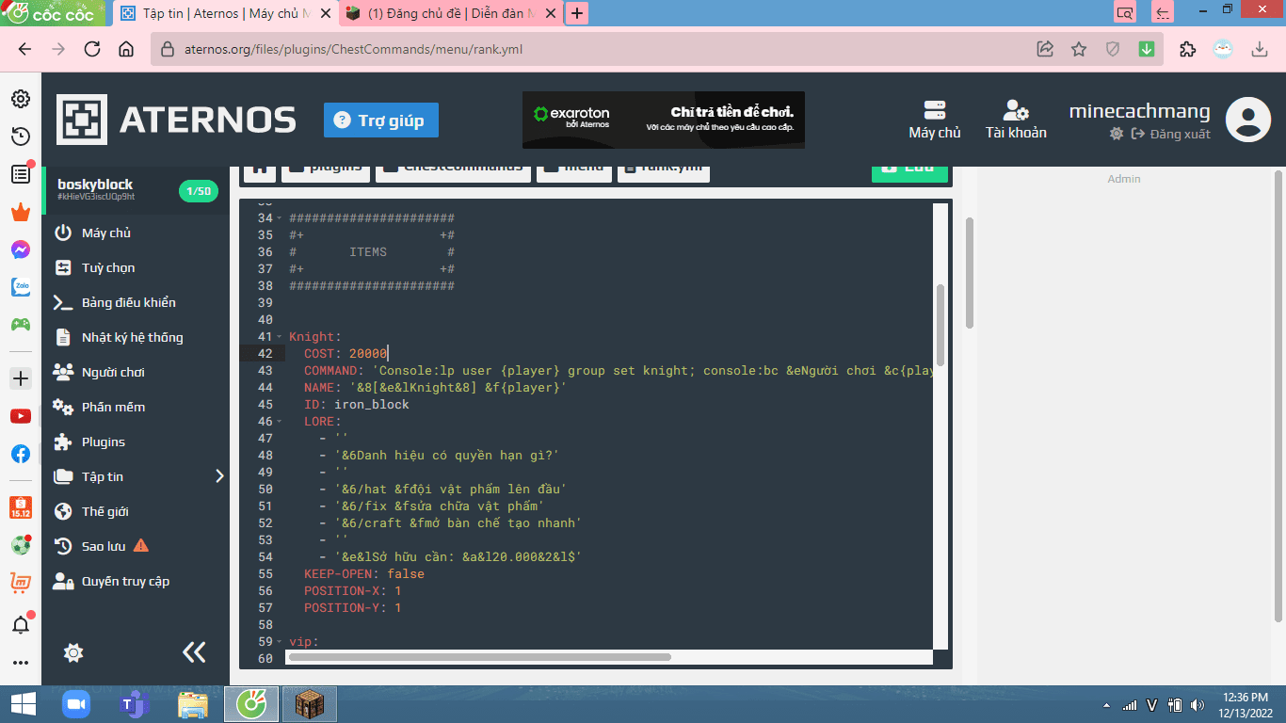Open Cốc Cốc sidebar settings gear

[x=20, y=99]
